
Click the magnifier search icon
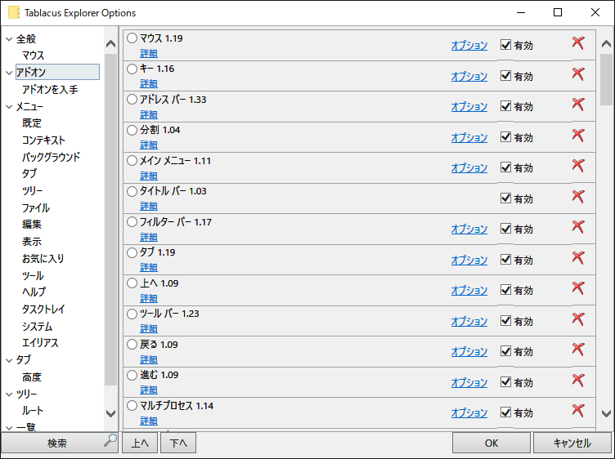[x=110, y=440]
